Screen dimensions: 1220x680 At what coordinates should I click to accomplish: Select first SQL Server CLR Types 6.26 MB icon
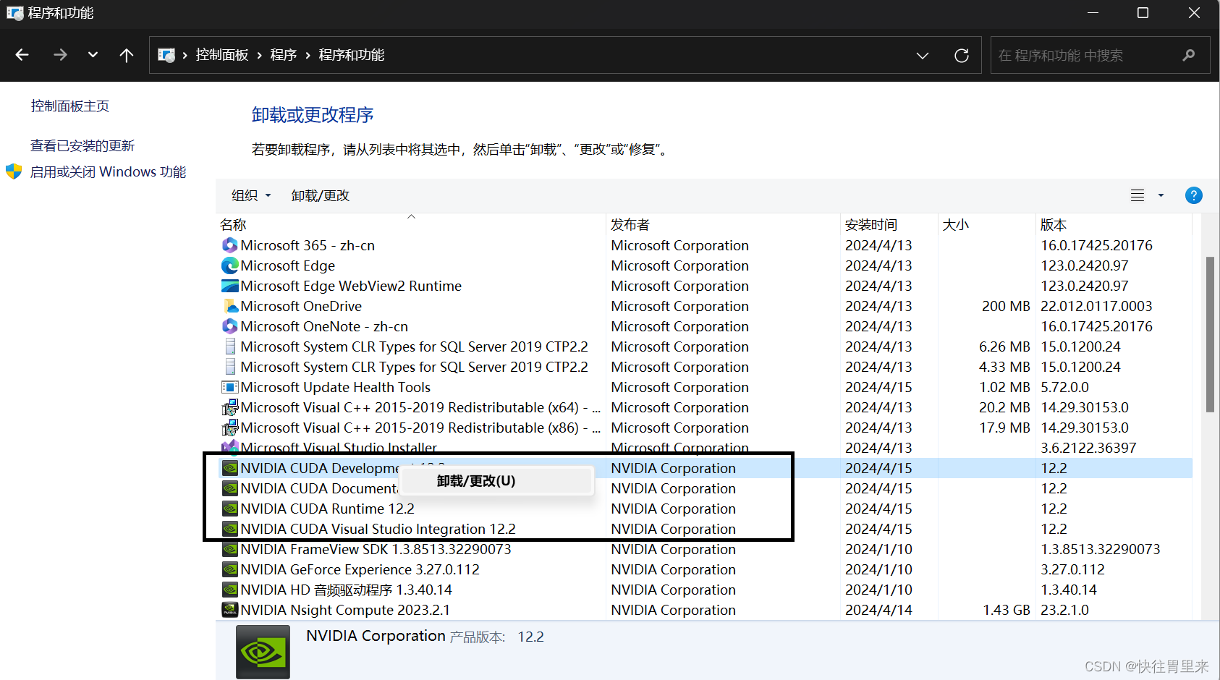230,347
